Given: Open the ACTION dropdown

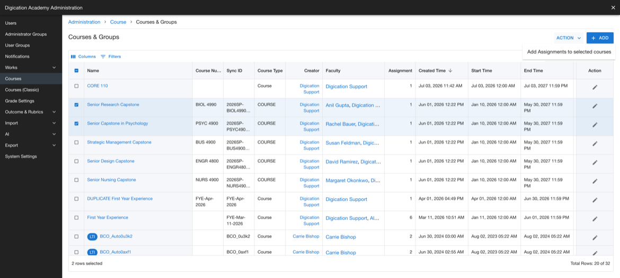Looking at the screenshot, I should (x=569, y=38).
